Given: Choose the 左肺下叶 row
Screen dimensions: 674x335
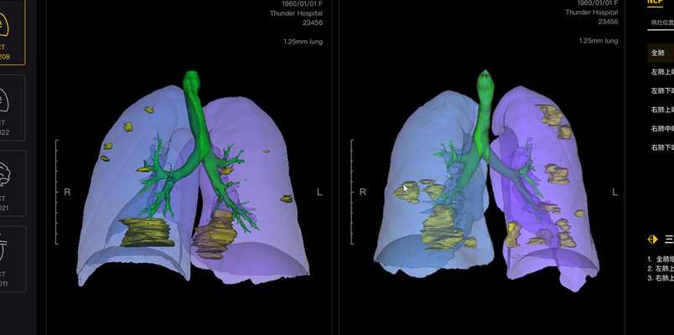Looking at the screenshot, I should [x=661, y=90].
